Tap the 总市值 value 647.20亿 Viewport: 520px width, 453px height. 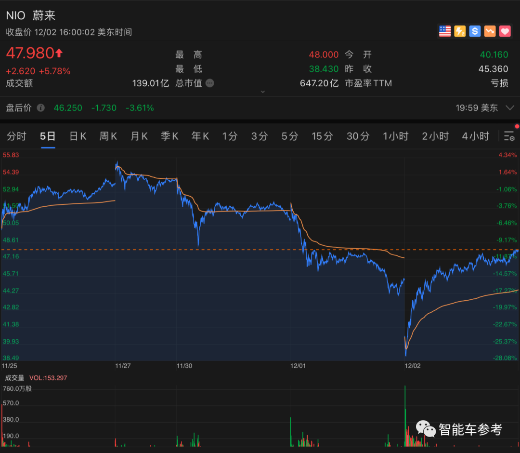click(x=319, y=83)
